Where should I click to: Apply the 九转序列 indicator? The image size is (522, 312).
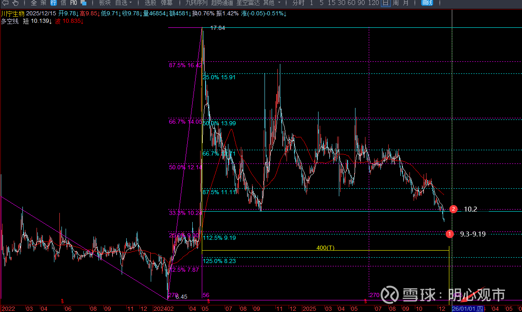tap(196, 3)
